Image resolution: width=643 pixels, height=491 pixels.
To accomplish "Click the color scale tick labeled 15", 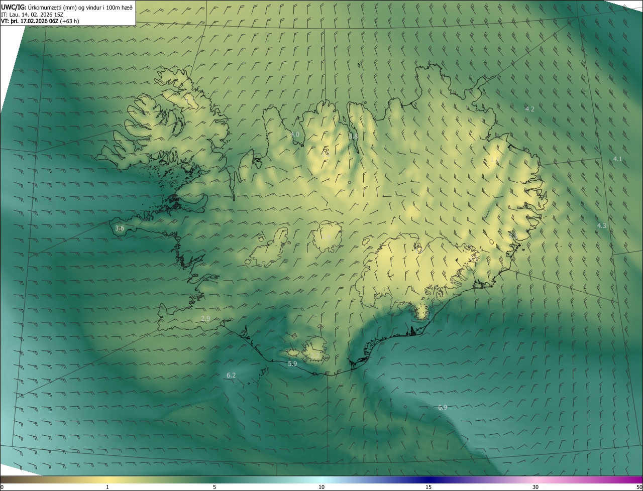I will [x=428, y=487].
